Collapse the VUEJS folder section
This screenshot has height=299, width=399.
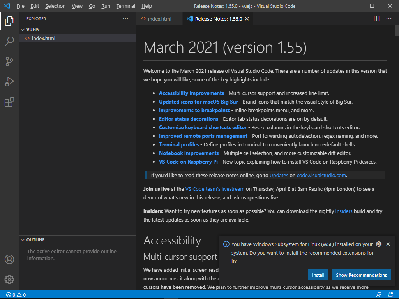pos(23,30)
